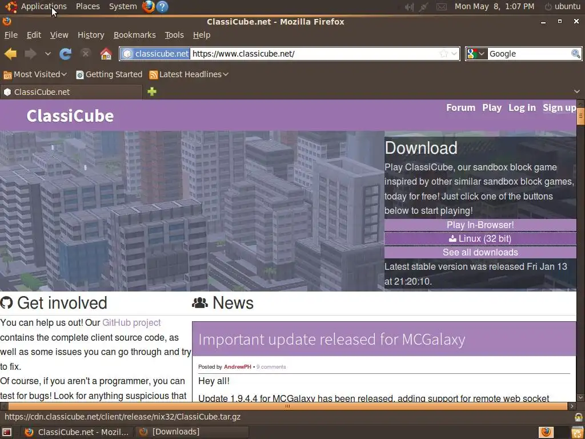The width and height of the screenshot is (585, 439).
Task: Go to the Home page icon
Action: [x=106, y=54]
